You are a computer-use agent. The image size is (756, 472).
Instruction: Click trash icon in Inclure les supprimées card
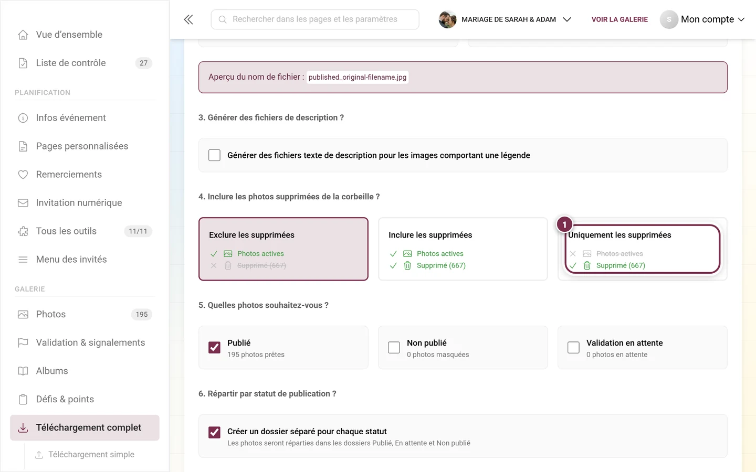[x=407, y=265]
